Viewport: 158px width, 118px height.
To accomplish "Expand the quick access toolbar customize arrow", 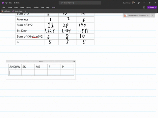I will point(25,11).
